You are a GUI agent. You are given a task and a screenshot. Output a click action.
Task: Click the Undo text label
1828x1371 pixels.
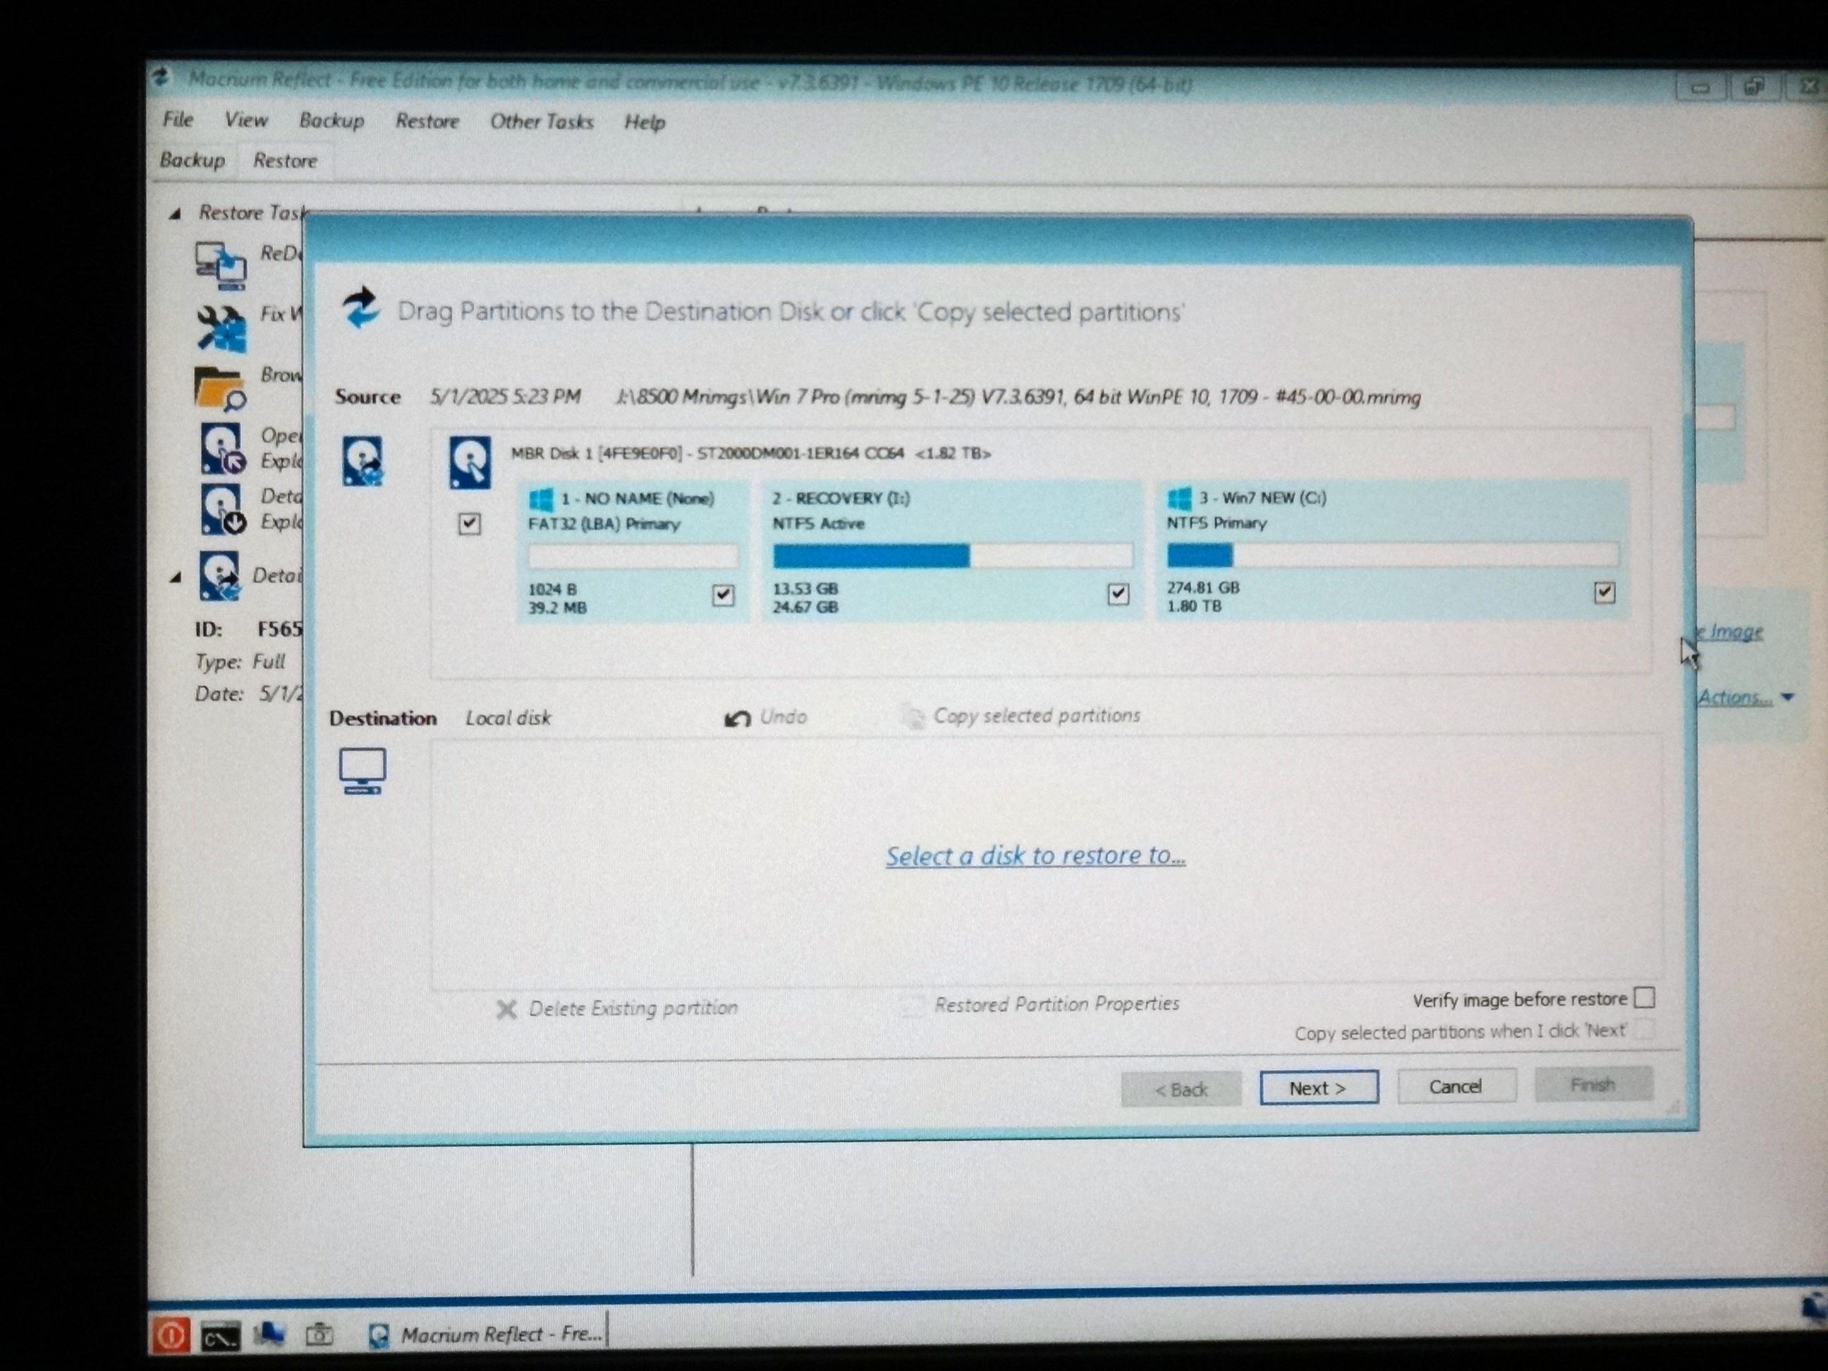point(783,717)
